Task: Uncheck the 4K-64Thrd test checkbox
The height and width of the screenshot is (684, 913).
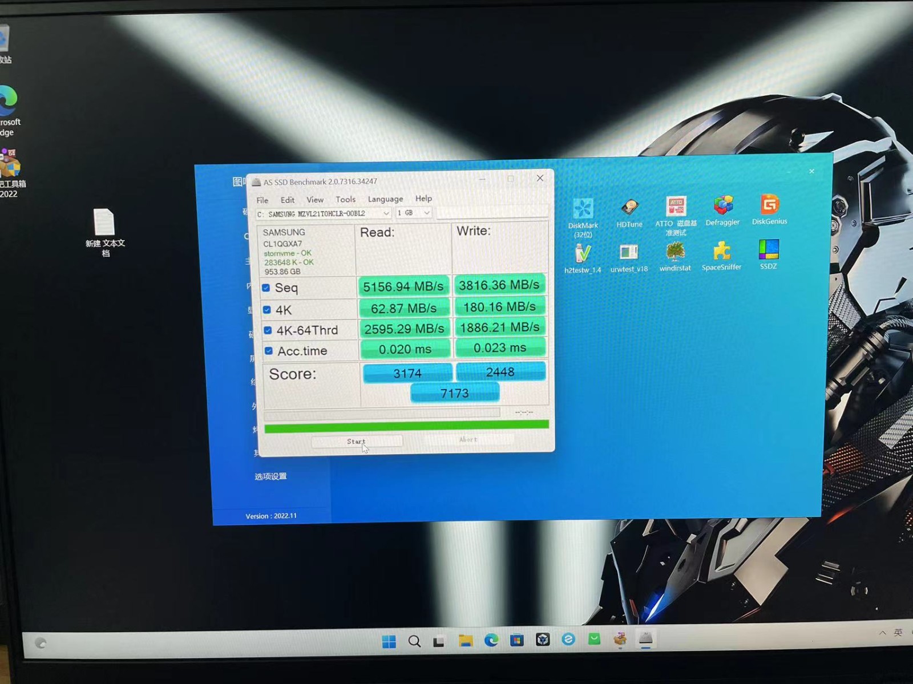Action: tap(268, 330)
